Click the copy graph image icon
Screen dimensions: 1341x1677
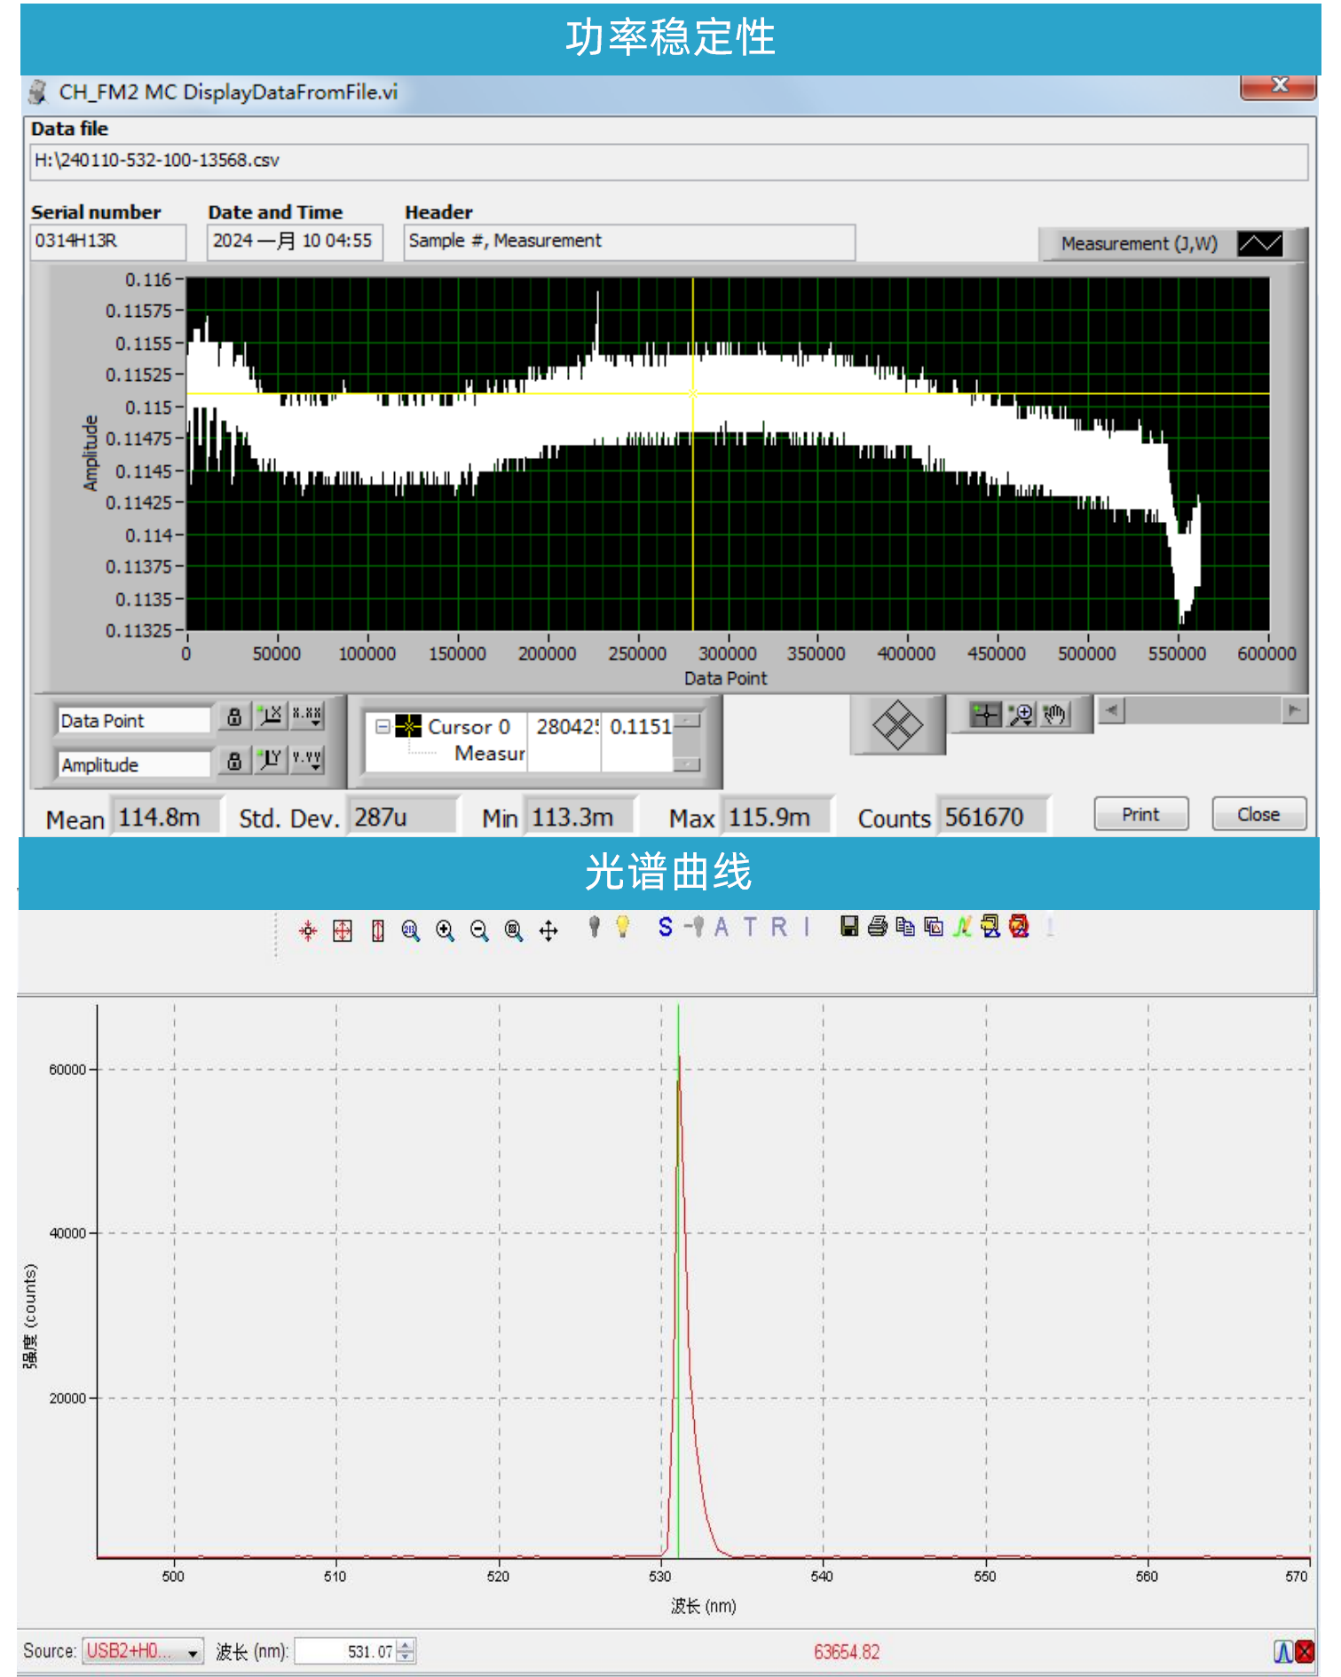click(x=934, y=926)
